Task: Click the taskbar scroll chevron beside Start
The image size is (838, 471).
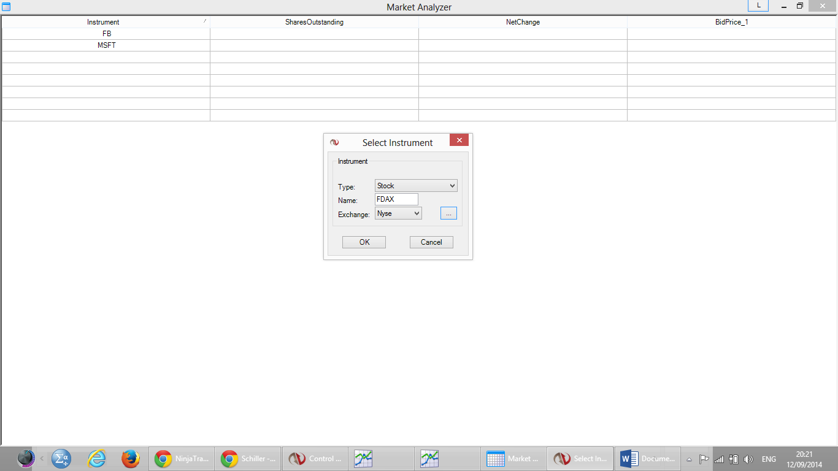Action: 42,458
